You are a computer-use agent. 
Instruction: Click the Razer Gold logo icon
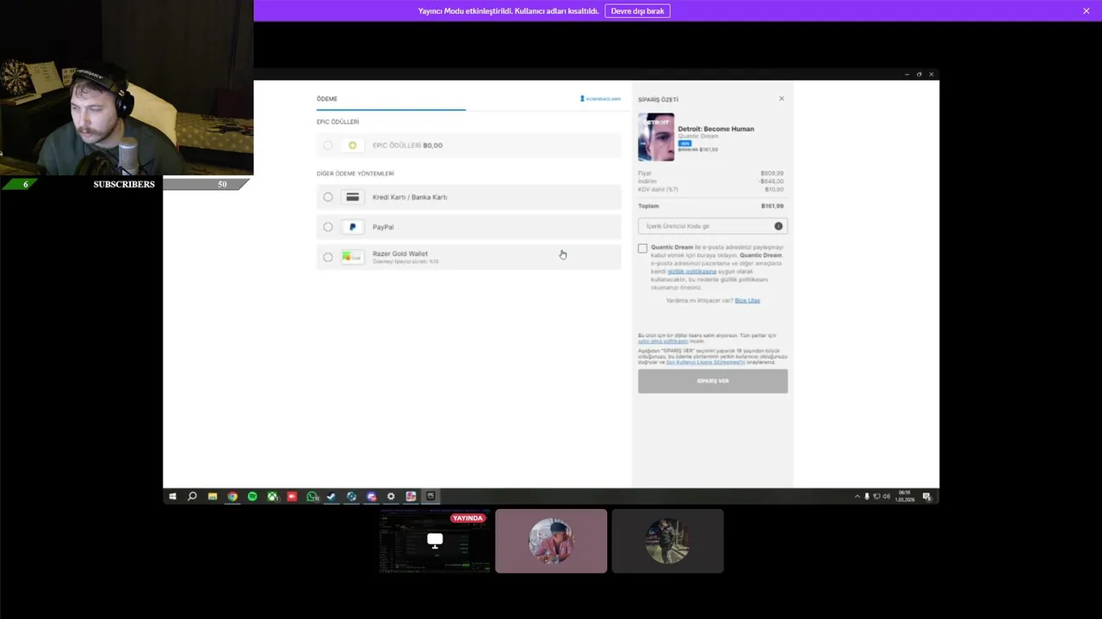[352, 257]
